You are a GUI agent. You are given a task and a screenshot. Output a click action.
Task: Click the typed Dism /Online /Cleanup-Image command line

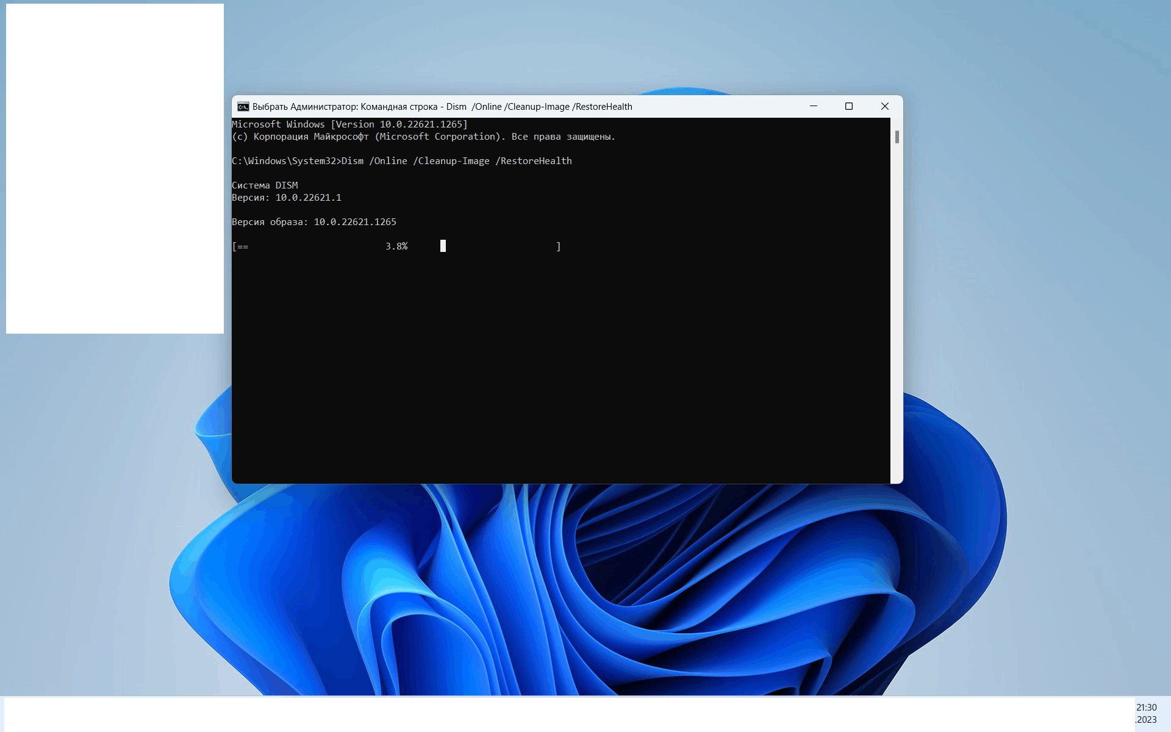(402, 161)
